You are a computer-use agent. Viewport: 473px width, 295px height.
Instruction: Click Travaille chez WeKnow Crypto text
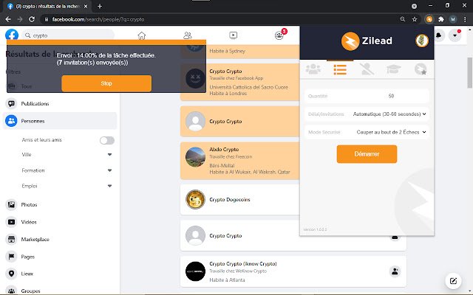click(238, 271)
